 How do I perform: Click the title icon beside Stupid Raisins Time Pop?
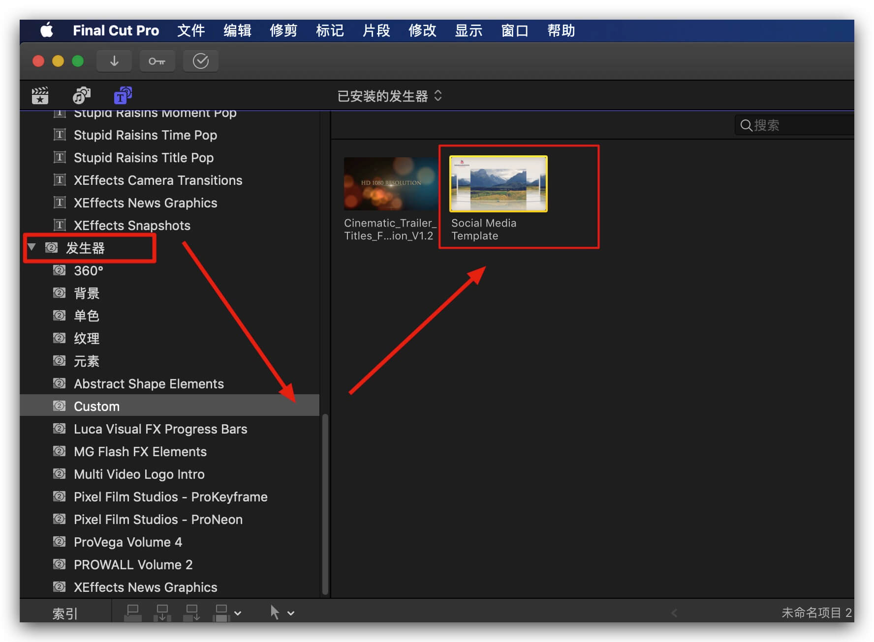pyautogui.click(x=59, y=135)
